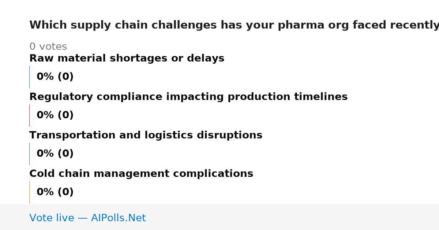Image resolution: width=439 pixels, height=230 pixels.
Task: Select Regulatory compliance impacting production timelines option
Action: click(x=188, y=97)
